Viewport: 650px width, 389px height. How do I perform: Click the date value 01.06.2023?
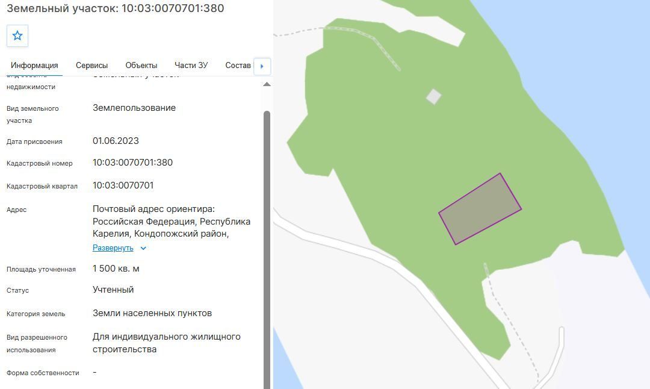[x=116, y=141]
